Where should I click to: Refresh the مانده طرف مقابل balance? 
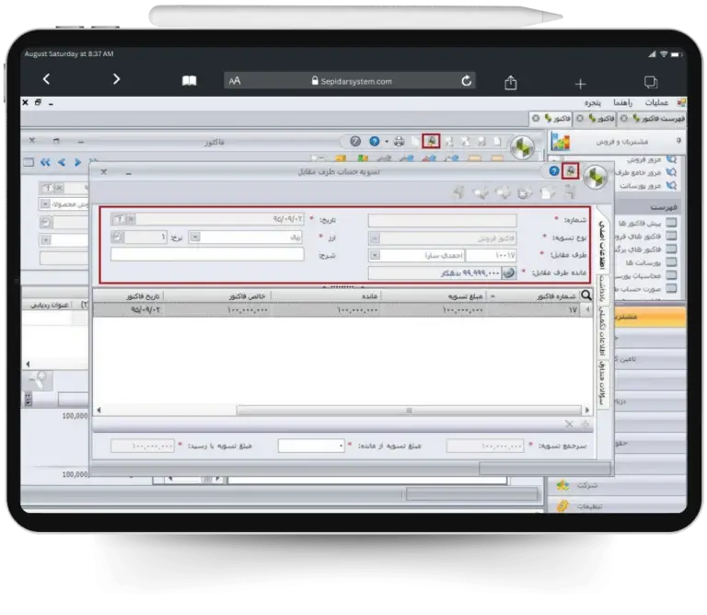point(509,273)
